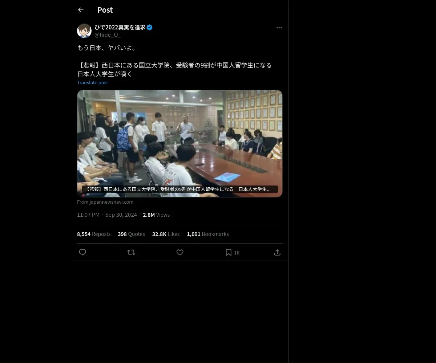This screenshot has height=363, width=436.
Task: Repost using the retweet arrows icon
Action: pyautogui.click(x=131, y=252)
